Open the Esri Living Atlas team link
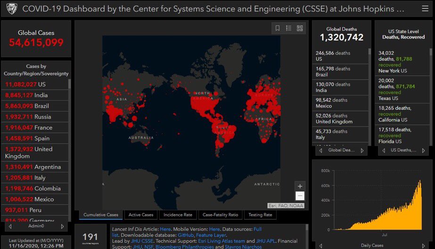Viewport: 435px width, 249px height. point(222,241)
